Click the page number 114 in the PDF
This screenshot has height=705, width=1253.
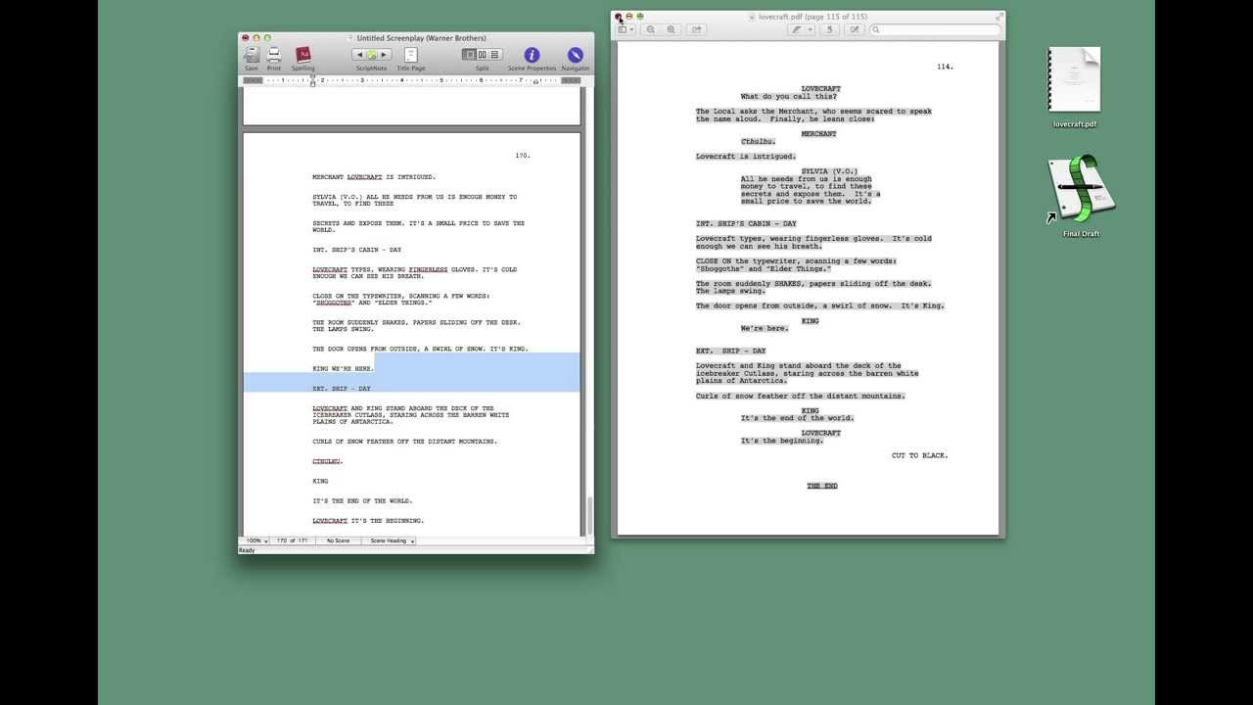(x=945, y=67)
